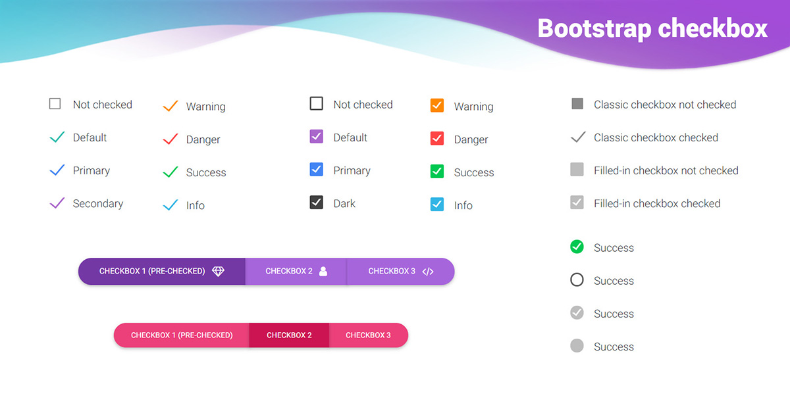Screen dimensions: 790x413
Task: Toggle the purple 'Default' filled checkbox
Action: (317, 137)
